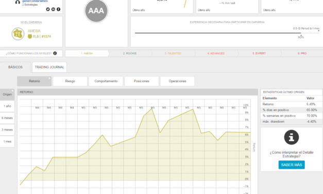Click the #1574 ranking text
Screen dimensions: 323x194
tap(46, 37)
